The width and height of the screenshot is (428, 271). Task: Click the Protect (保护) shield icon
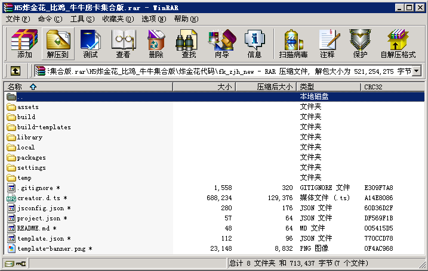click(360, 43)
